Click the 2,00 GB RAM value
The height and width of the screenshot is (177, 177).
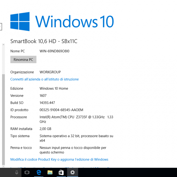pyautogui.click(x=45, y=129)
